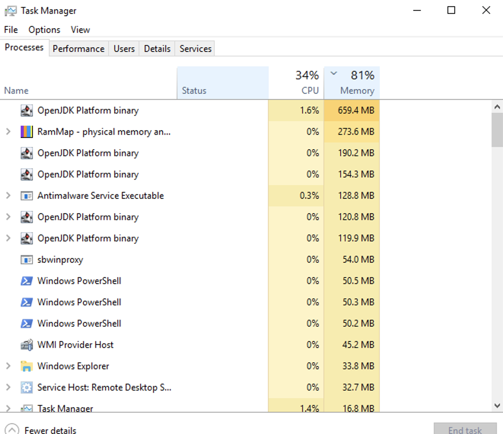Click the PowerShell icon in the 50.3 MB row
Screen dimensions: 503x434
point(27,302)
